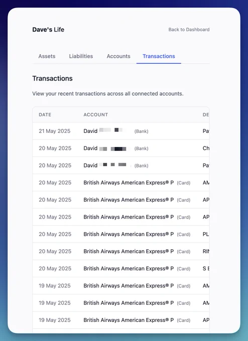Click the transaction row with description PL
This screenshot has width=248, height=341.
click(x=121, y=234)
